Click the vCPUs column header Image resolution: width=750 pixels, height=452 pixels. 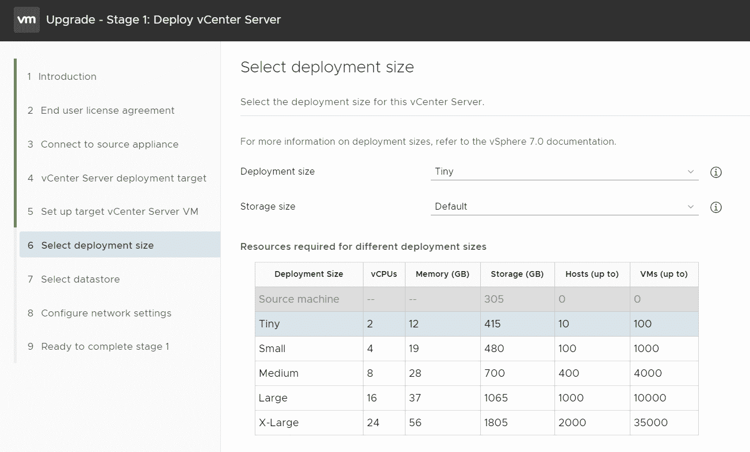click(384, 274)
